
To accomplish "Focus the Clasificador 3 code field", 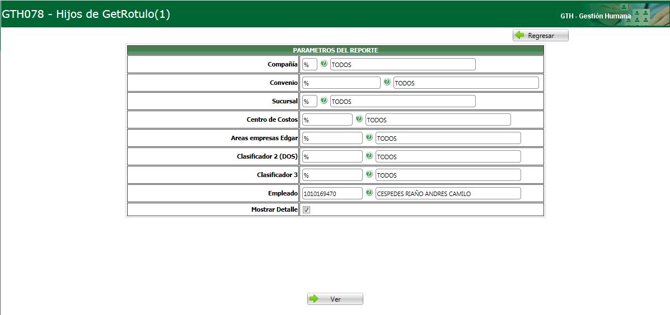I will tap(332, 175).
